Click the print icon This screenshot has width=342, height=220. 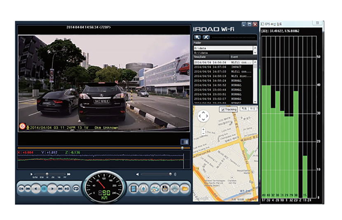(x=155, y=189)
